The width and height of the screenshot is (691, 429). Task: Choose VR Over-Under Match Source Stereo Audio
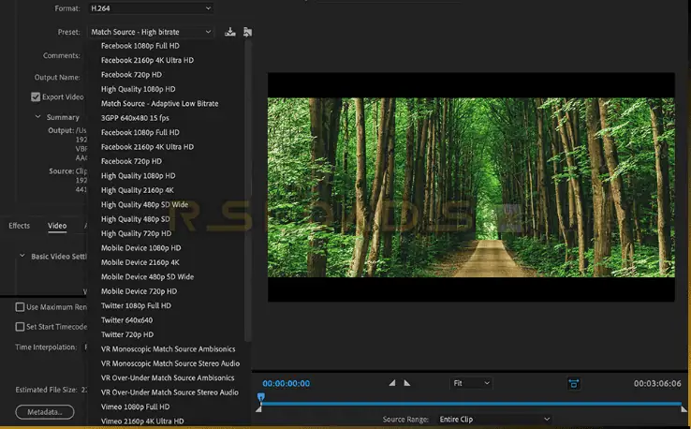click(x=169, y=392)
